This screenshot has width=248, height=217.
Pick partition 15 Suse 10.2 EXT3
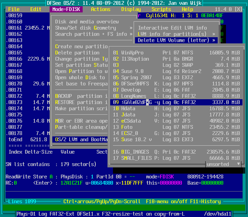(176, 139)
